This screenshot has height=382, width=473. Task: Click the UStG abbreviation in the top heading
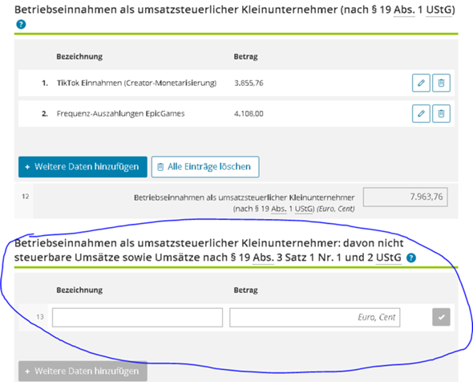point(439,10)
